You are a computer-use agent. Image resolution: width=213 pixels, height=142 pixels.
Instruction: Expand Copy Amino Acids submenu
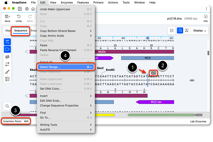click(x=66, y=36)
